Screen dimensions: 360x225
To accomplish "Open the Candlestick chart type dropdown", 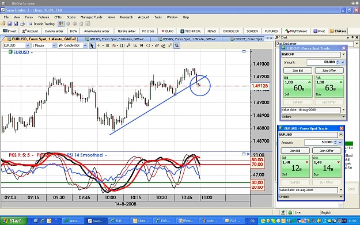I will click(x=85, y=45).
